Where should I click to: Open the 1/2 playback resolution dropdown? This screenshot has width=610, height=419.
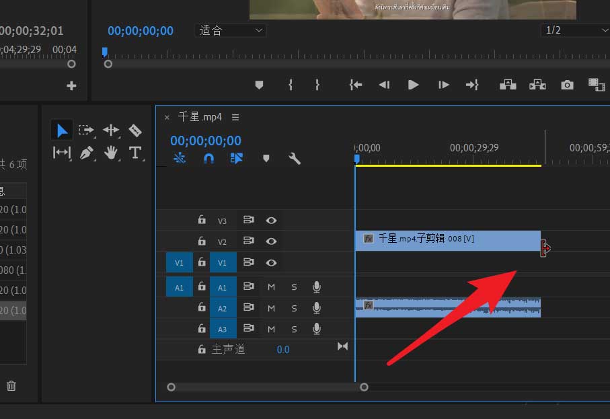[575, 30]
